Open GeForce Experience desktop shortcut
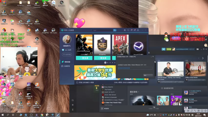The height and width of the screenshot is (117, 208). tap(37, 4)
